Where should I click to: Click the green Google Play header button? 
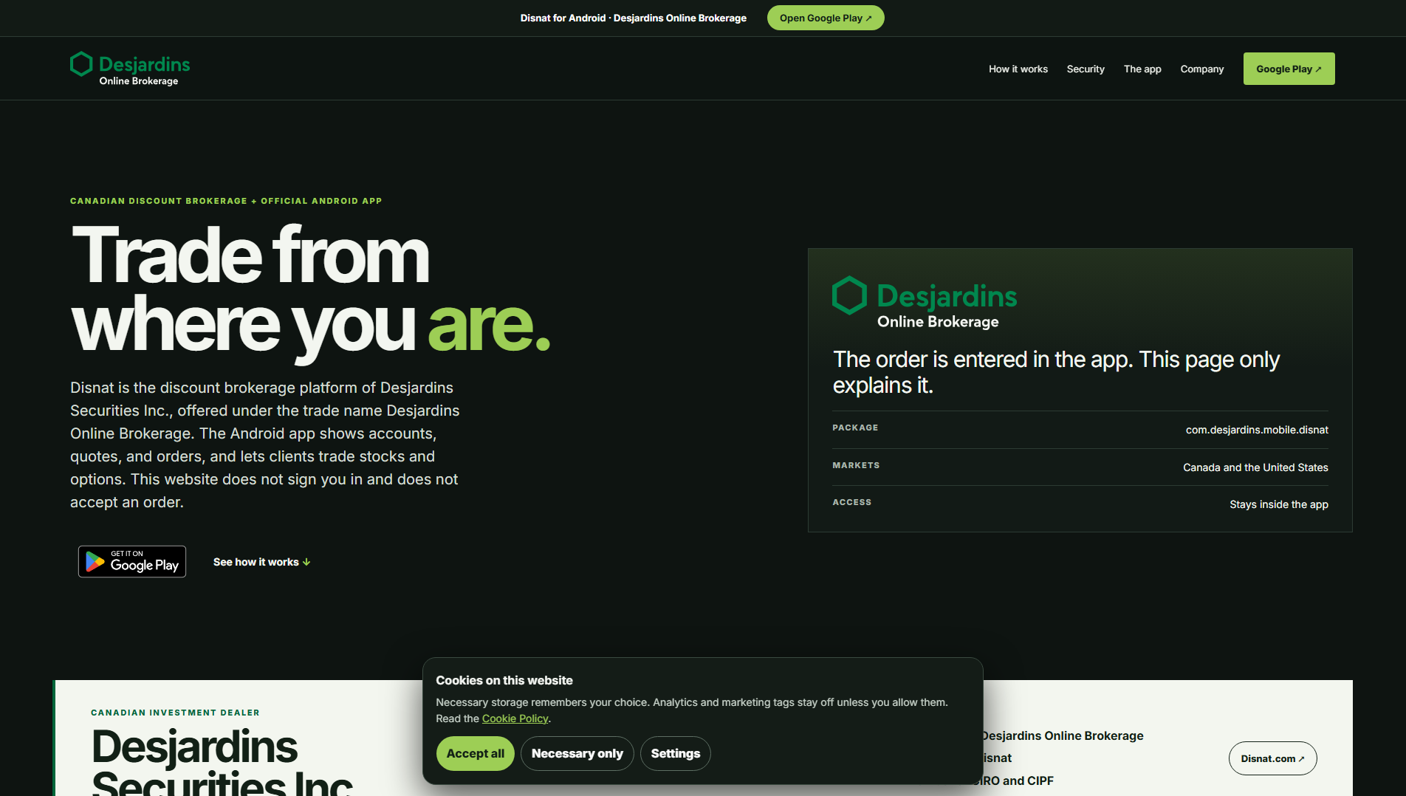click(x=1289, y=69)
